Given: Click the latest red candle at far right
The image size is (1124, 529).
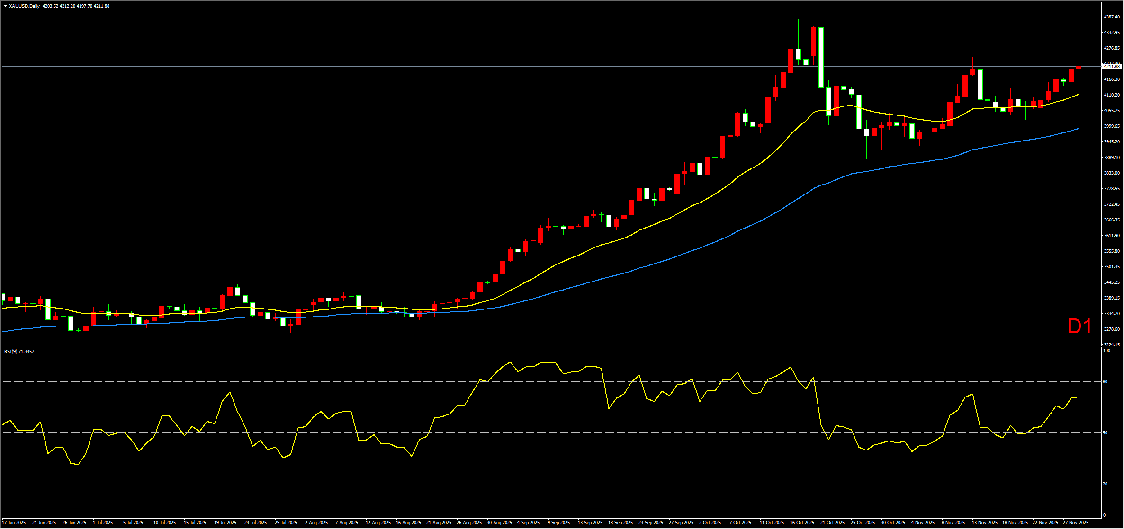Looking at the screenshot, I should (x=1079, y=68).
